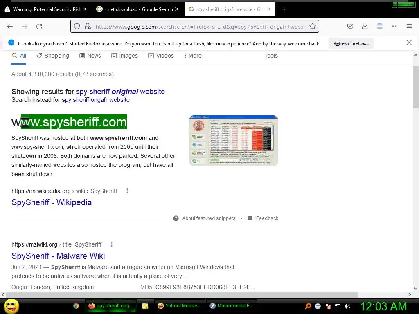419x314 pixels.
Task: Click the forward navigation arrow
Action: pyautogui.click(x=25, y=27)
